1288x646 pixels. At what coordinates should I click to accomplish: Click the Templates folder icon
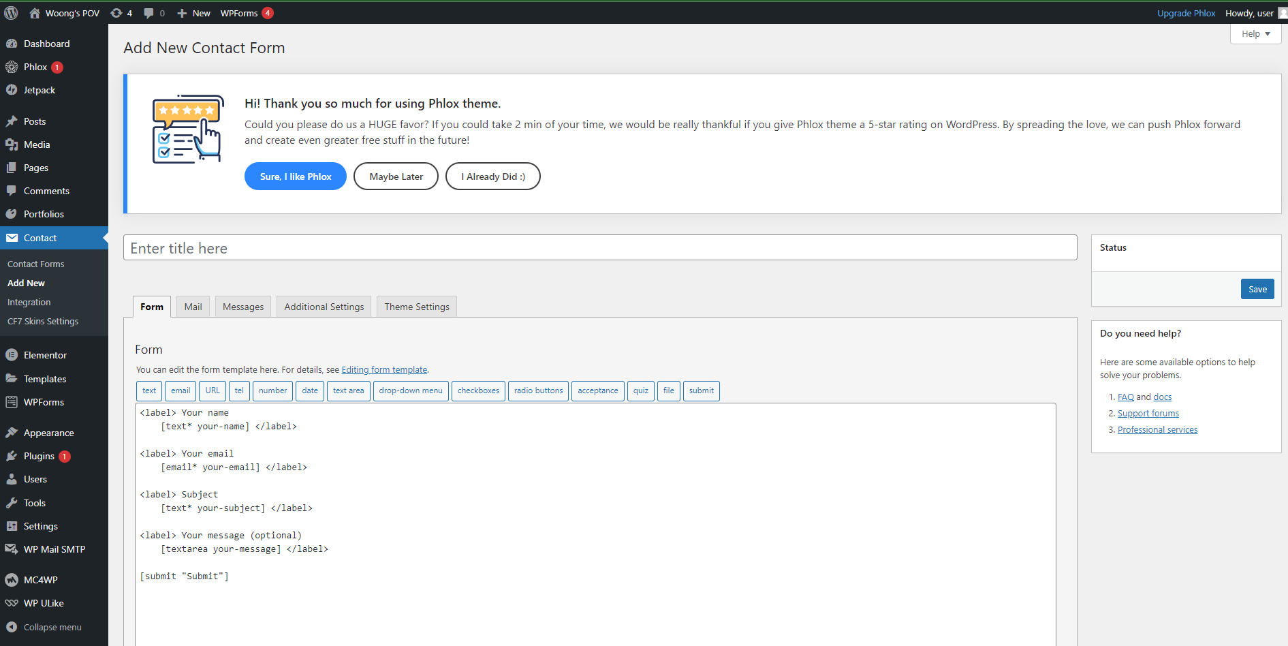point(12,378)
